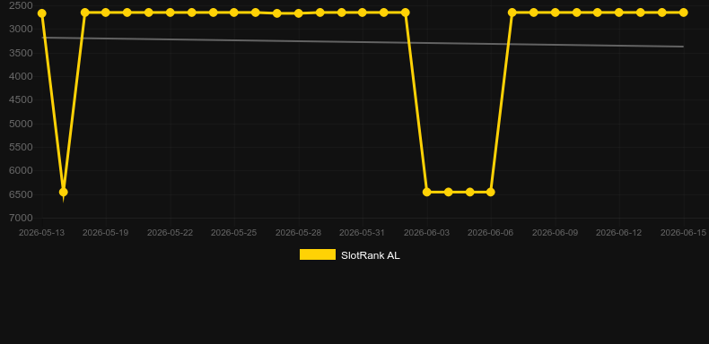Image resolution: width=709 pixels, height=344 pixels.
Task: Select the data point above 2026-05-25
Action: pyautogui.click(x=233, y=13)
